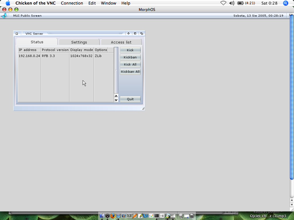Click the Kick button

point(130,50)
